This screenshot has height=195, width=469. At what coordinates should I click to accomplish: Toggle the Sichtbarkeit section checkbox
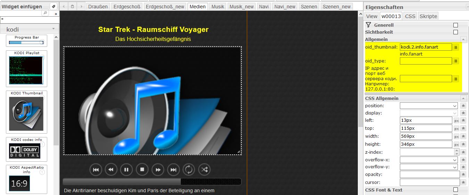tap(455, 32)
